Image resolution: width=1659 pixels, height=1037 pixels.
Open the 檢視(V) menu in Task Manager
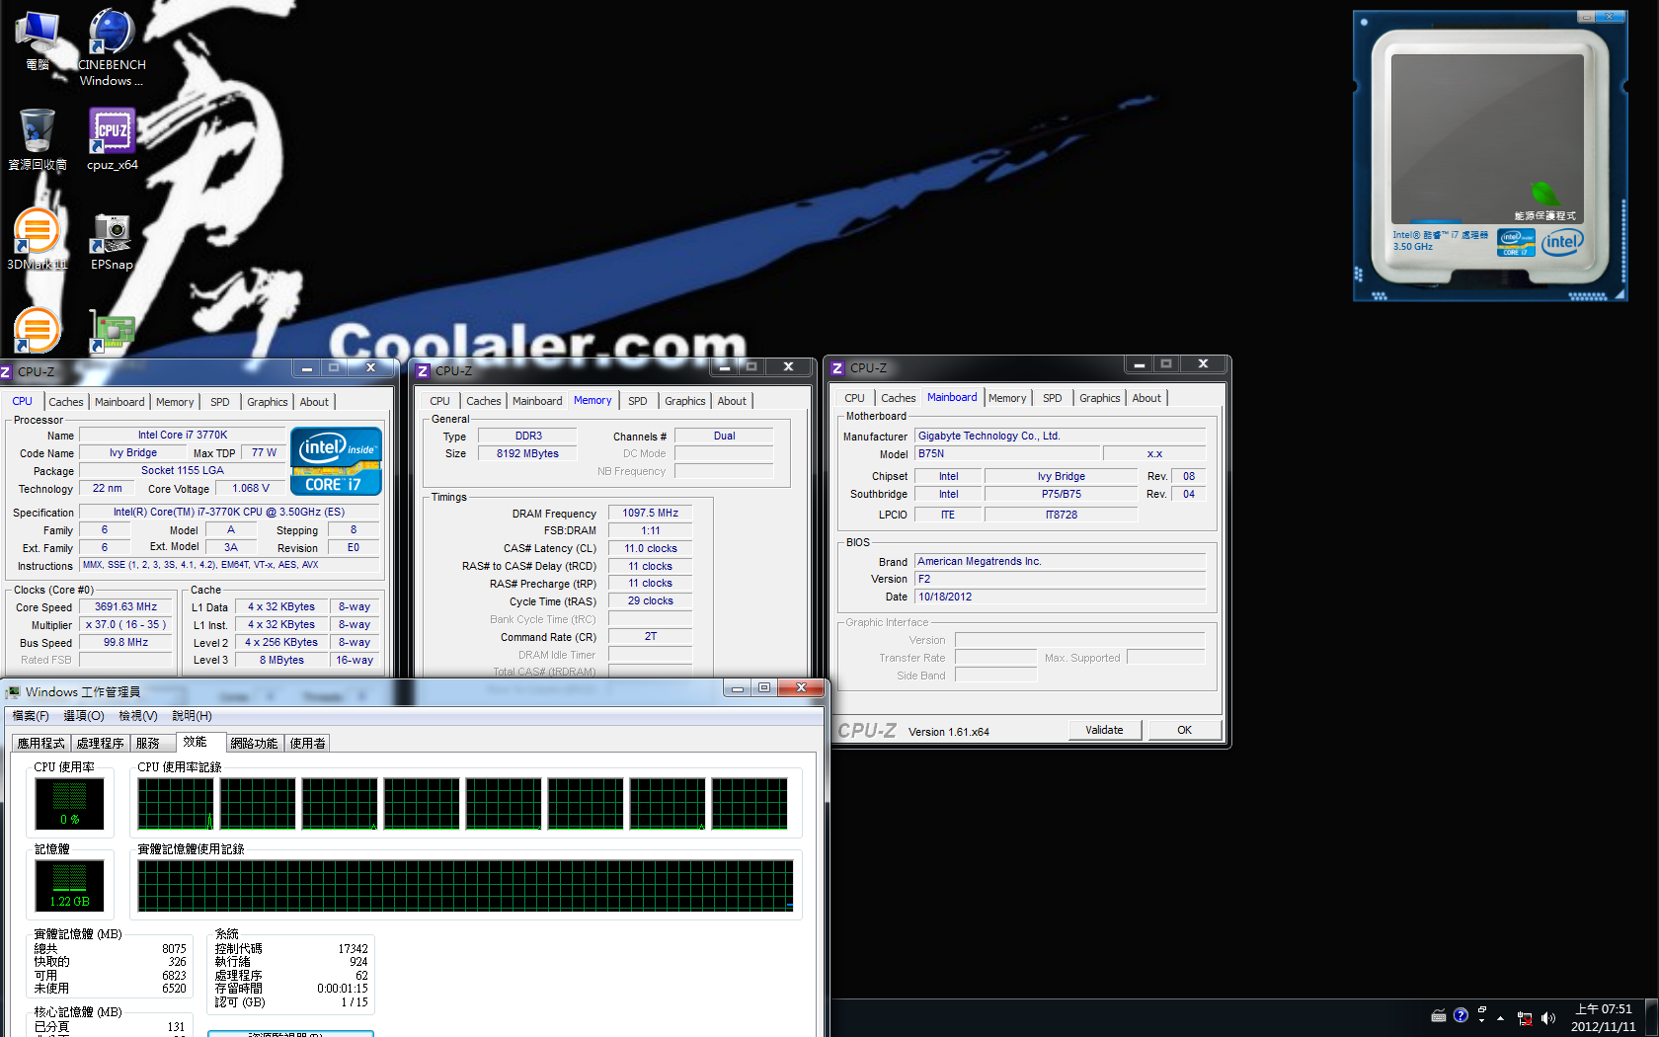pyautogui.click(x=138, y=716)
